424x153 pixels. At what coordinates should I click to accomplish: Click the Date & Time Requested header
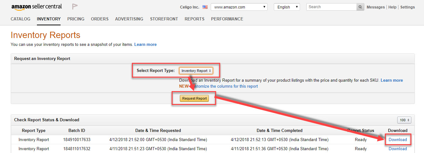click(x=158, y=130)
